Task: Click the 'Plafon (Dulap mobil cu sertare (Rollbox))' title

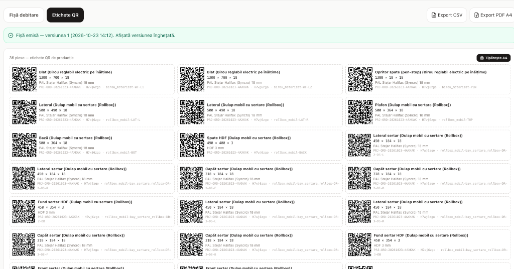Action: pyautogui.click(x=413, y=105)
